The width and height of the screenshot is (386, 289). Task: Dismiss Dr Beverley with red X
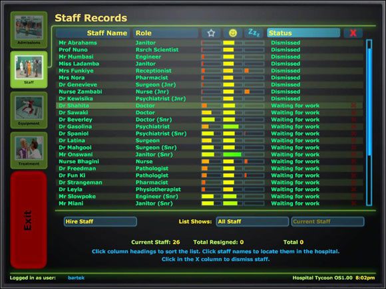pyautogui.click(x=353, y=120)
